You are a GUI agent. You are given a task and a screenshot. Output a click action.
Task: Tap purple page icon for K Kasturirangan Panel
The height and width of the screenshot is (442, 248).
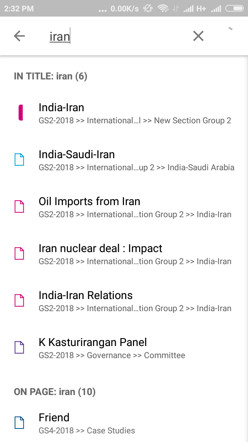[x=19, y=348]
